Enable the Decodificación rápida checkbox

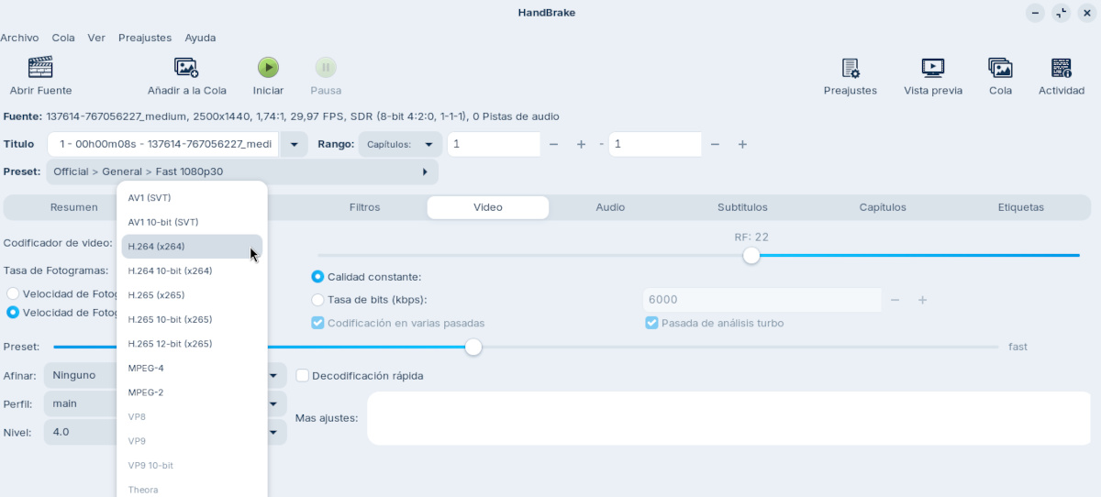pos(302,376)
